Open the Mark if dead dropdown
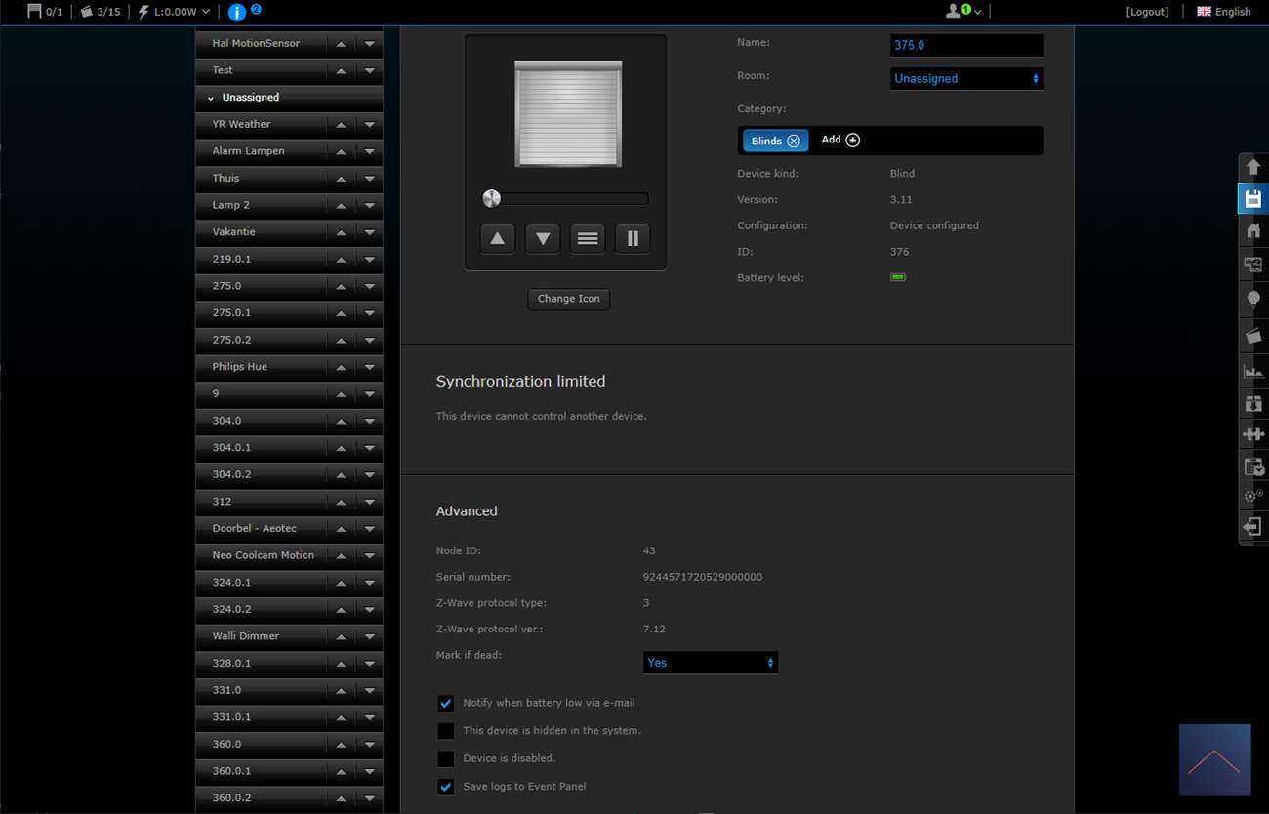 pyautogui.click(x=710, y=663)
